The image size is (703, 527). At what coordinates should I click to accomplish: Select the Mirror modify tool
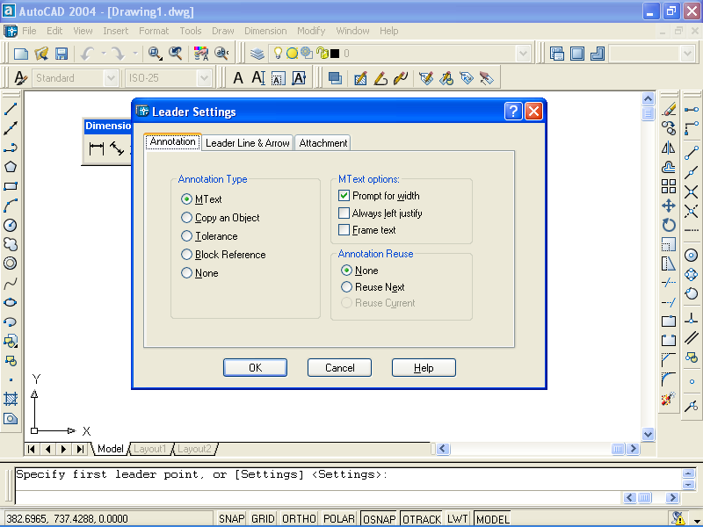[x=669, y=148]
